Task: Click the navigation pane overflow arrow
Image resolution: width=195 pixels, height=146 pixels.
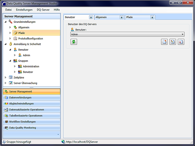Action: tap(58, 134)
